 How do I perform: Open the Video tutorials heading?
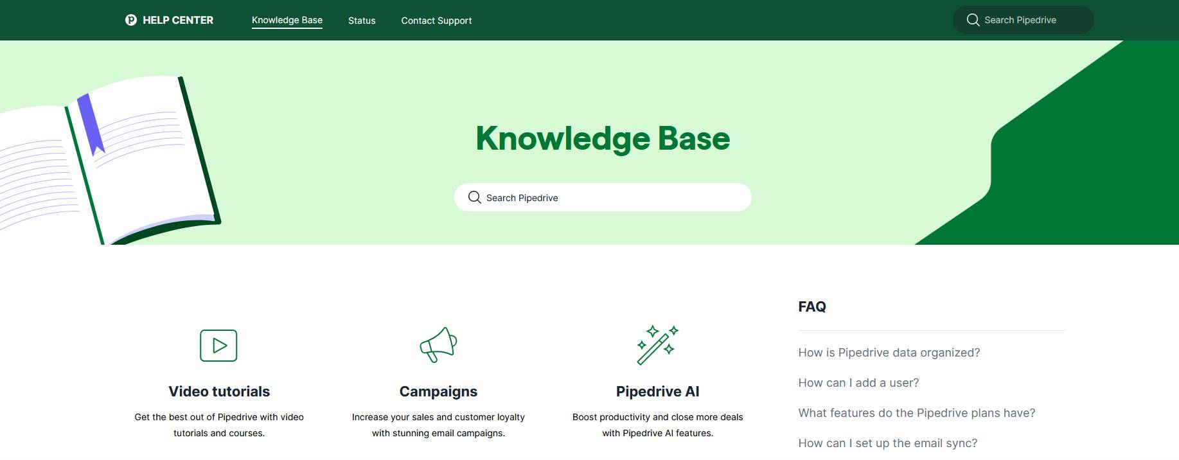point(219,391)
